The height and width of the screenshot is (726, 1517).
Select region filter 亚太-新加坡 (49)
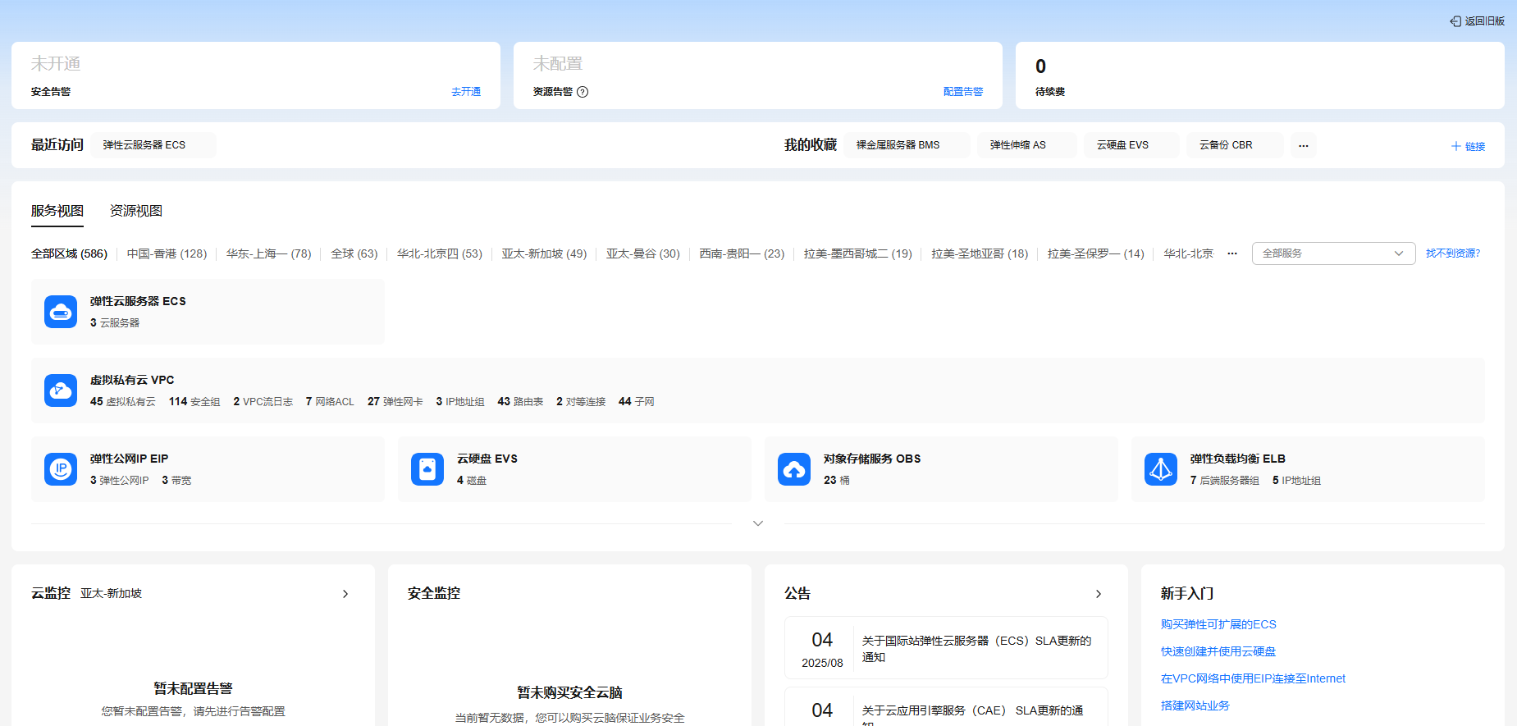(544, 253)
